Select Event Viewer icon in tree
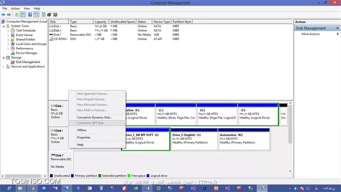Screen dimensions: 341x192 [x=13, y=35]
